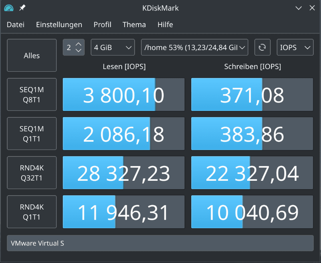Open the 4 GiB test size dropdown

click(113, 47)
